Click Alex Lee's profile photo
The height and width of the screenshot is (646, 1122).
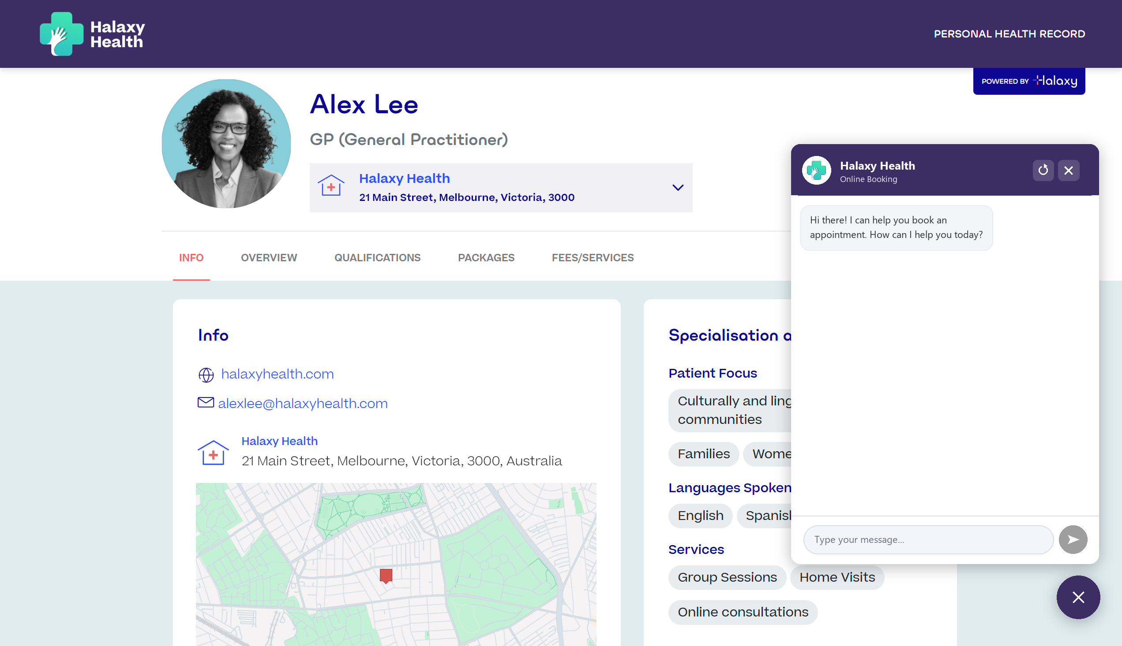tap(226, 144)
